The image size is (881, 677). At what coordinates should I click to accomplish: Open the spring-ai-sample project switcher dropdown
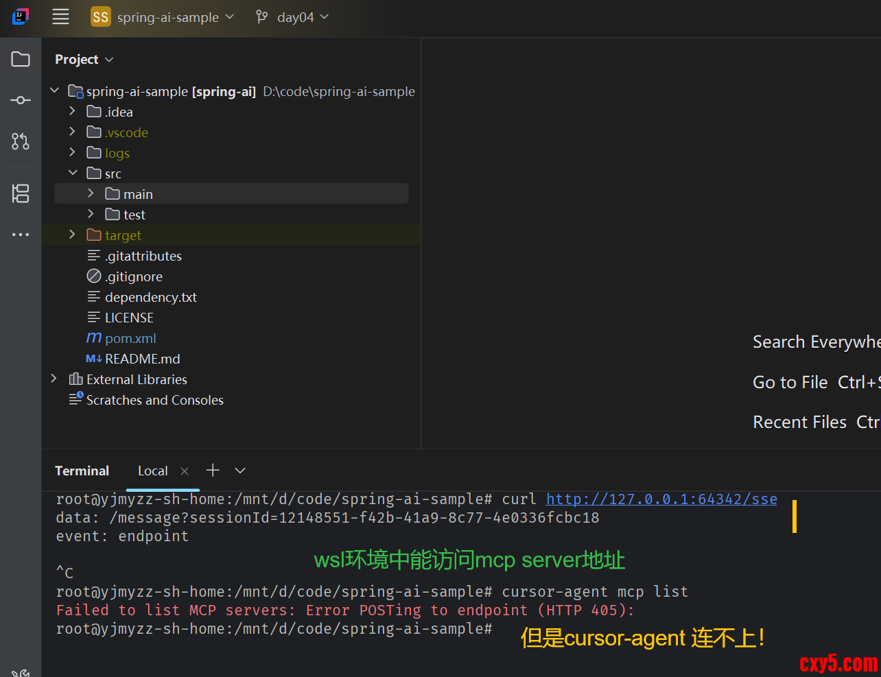point(163,17)
